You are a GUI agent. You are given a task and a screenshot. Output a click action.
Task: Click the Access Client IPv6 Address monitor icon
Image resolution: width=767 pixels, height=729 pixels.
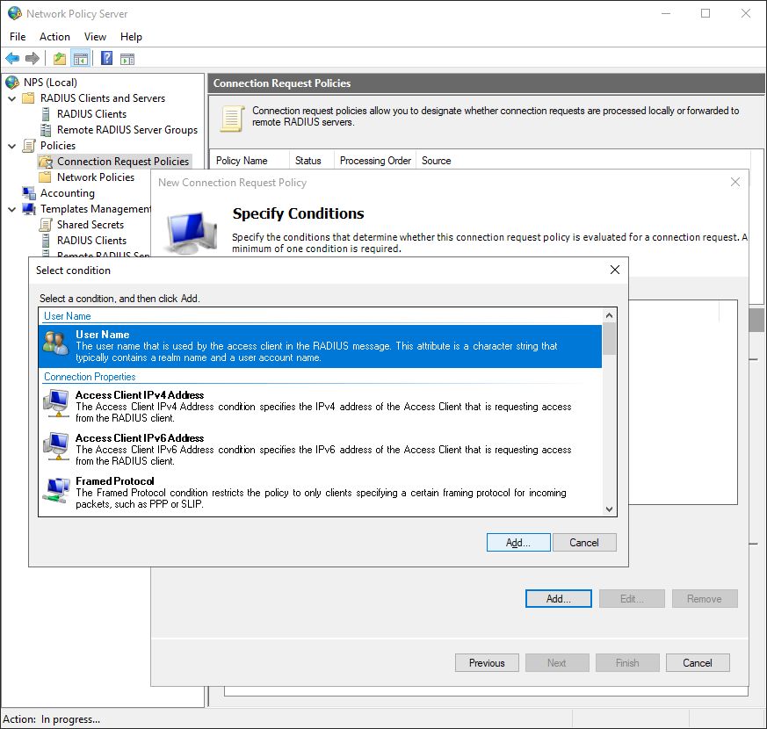(56, 446)
